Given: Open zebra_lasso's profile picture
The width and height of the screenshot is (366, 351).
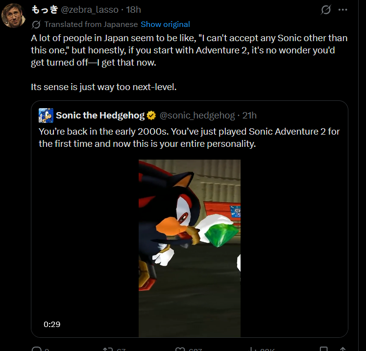Looking at the screenshot, I should pos(14,15).
